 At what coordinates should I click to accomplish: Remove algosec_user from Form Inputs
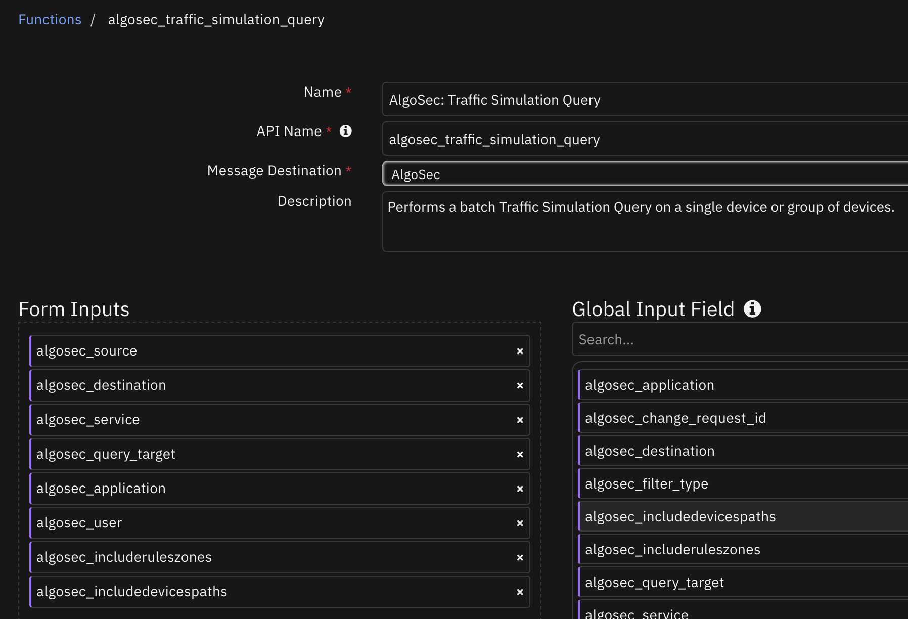(520, 523)
